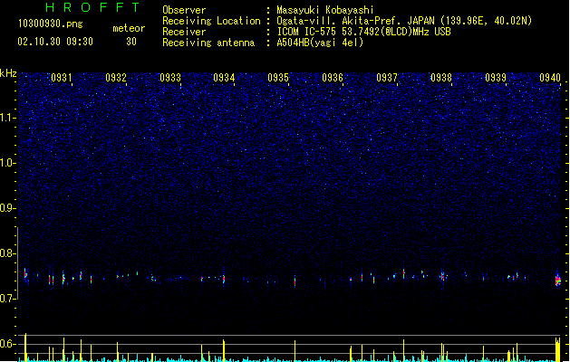Click the 0934 time marker
570x362 pixels.
pos(224,78)
